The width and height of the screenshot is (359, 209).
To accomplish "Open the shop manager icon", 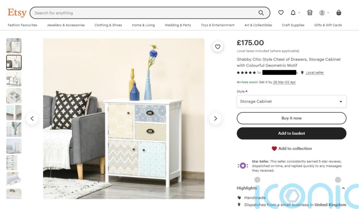I will point(310,13).
